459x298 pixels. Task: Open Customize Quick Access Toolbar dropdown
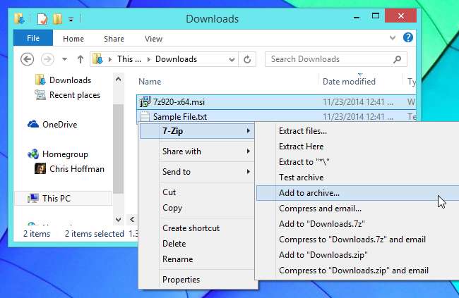coord(71,21)
